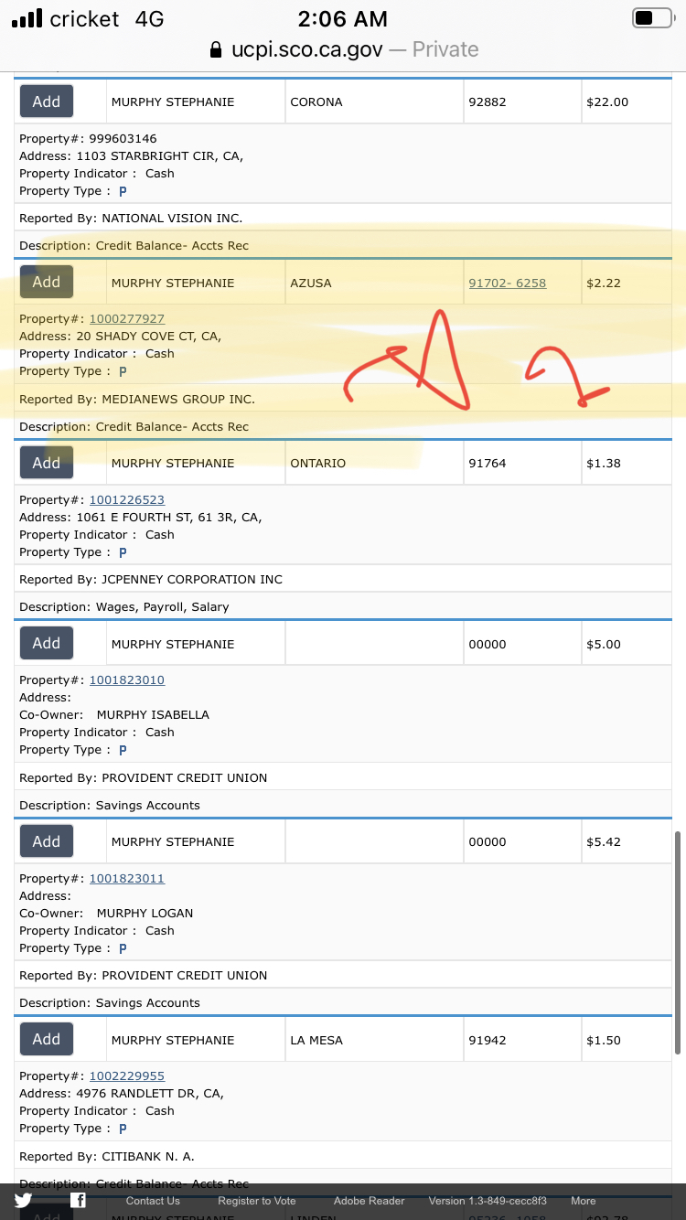Select the ONTARIO city cell
Image resolution: width=686 pixels, height=1220 pixels.
point(373,463)
